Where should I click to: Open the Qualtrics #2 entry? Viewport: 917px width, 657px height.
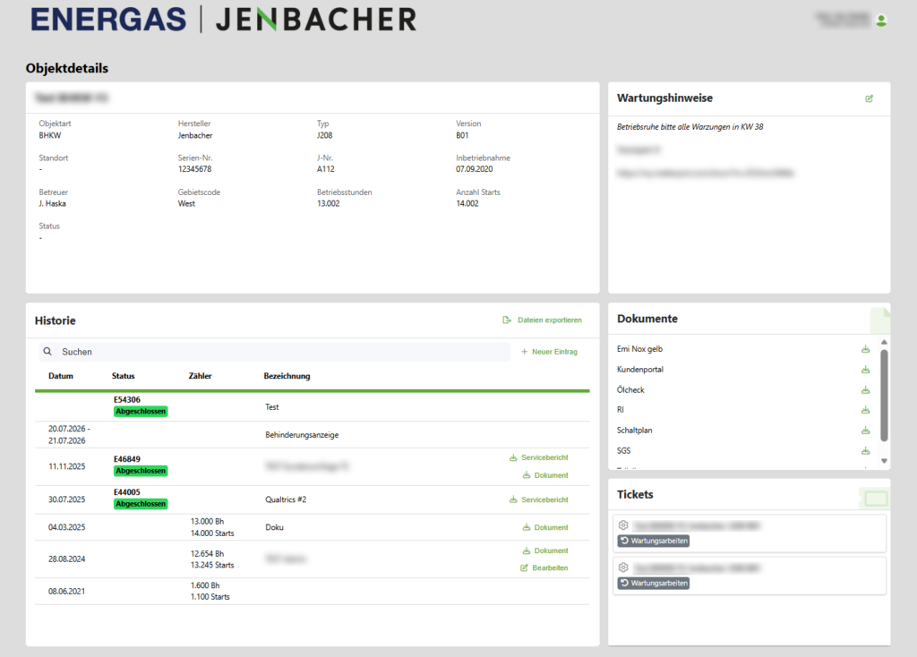click(x=286, y=499)
